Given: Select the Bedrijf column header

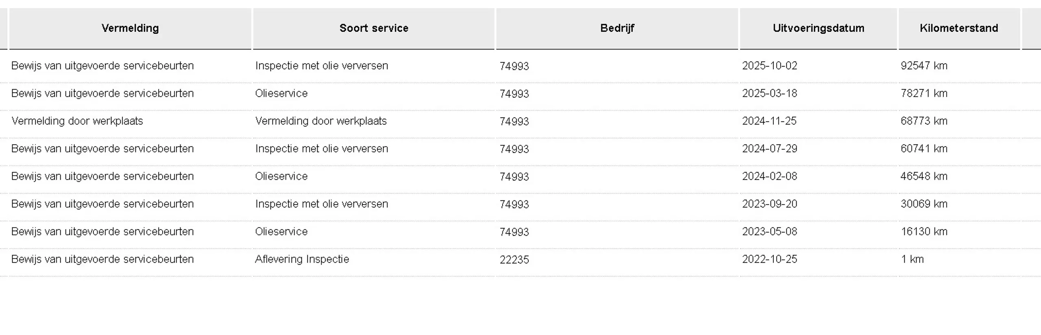Looking at the screenshot, I should pyautogui.click(x=617, y=28).
